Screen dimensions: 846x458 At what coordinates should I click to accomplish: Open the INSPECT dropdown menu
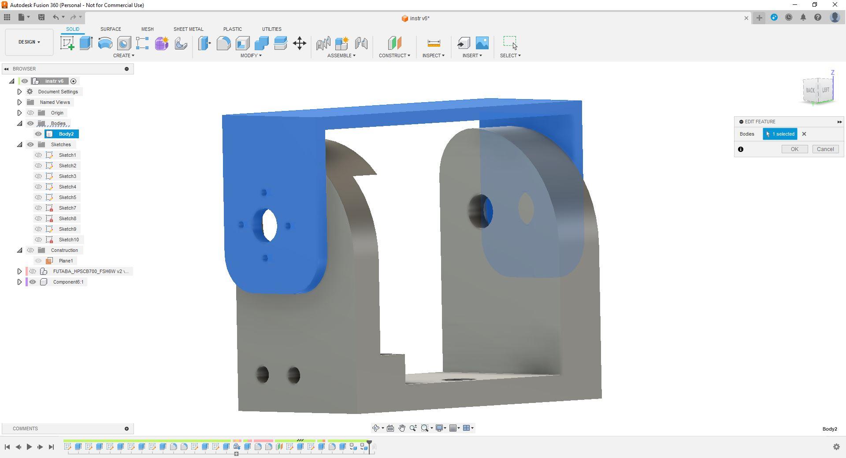tap(434, 55)
